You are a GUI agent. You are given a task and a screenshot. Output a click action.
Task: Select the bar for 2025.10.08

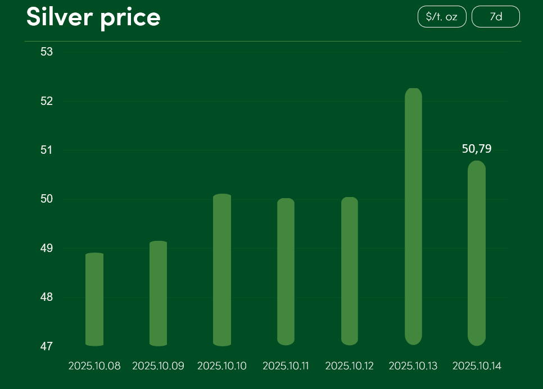94,299
